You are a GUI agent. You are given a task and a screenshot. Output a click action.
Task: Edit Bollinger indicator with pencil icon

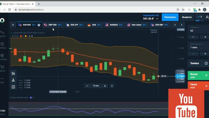click(x=30, y=36)
